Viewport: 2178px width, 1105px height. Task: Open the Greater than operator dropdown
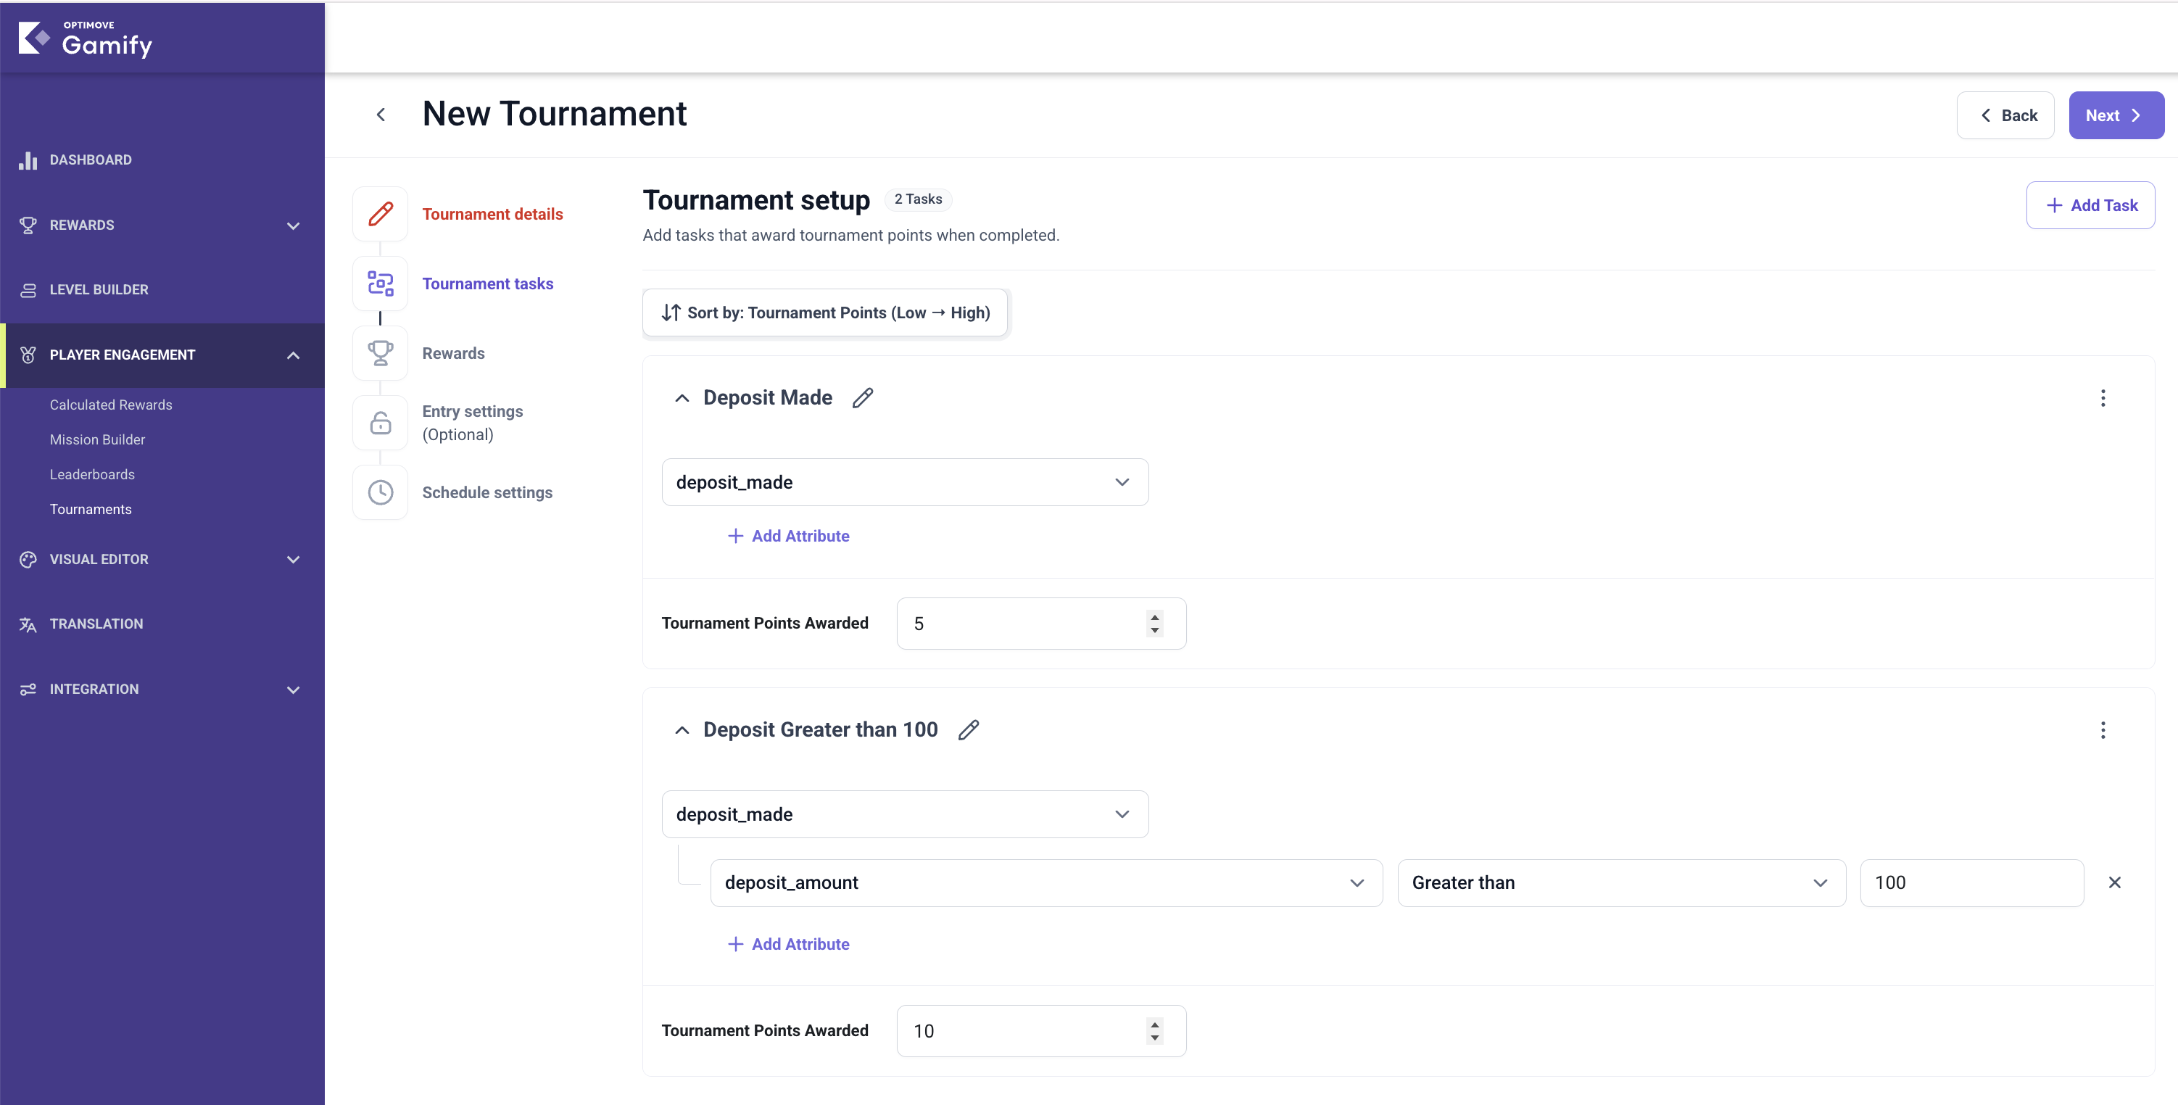[1621, 882]
